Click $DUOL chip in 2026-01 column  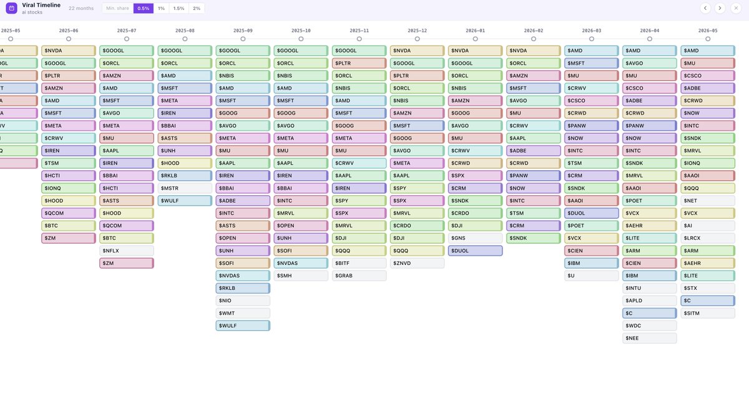[475, 251]
